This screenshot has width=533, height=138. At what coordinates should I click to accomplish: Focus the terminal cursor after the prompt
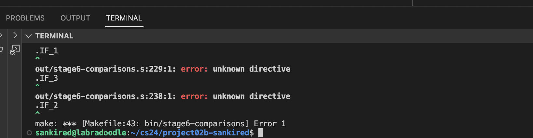(x=261, y=133)
